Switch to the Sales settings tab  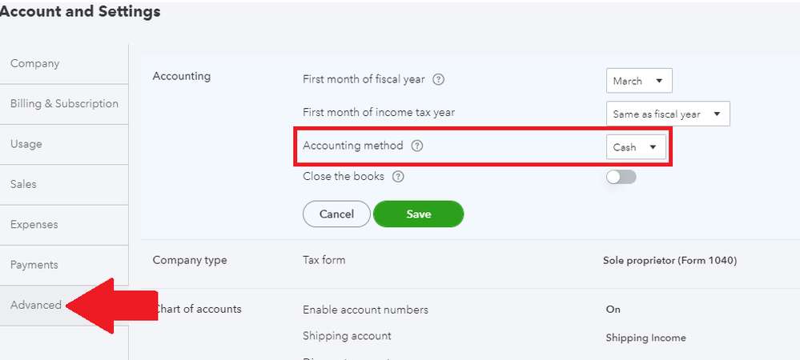24,184
